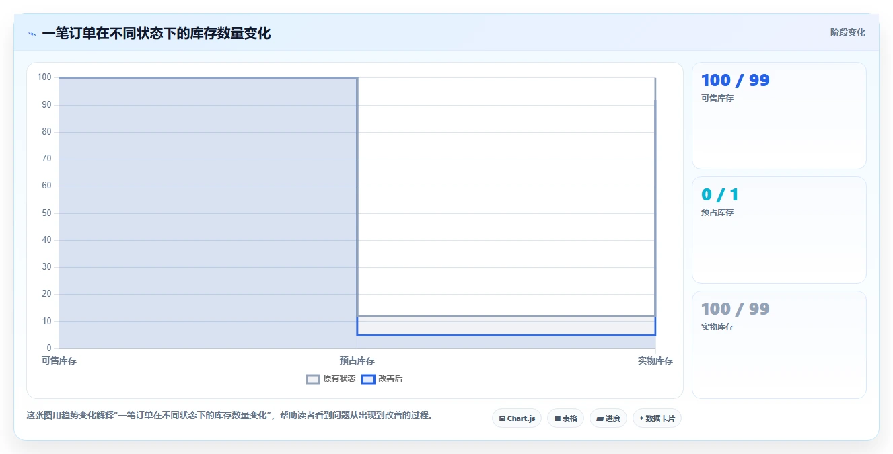Select the 表格 chip

pyautogui.click(x=565, y=418)
